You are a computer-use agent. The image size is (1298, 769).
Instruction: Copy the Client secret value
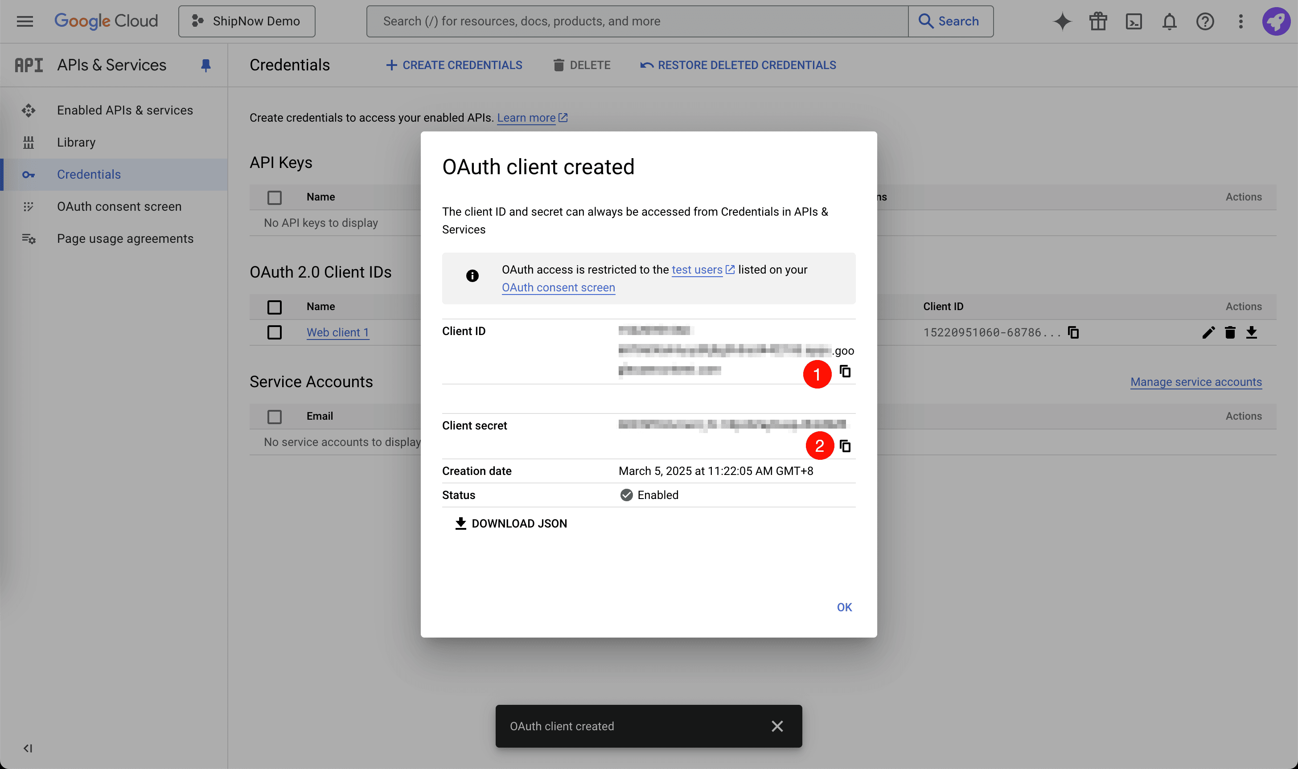tap(845, 446)
